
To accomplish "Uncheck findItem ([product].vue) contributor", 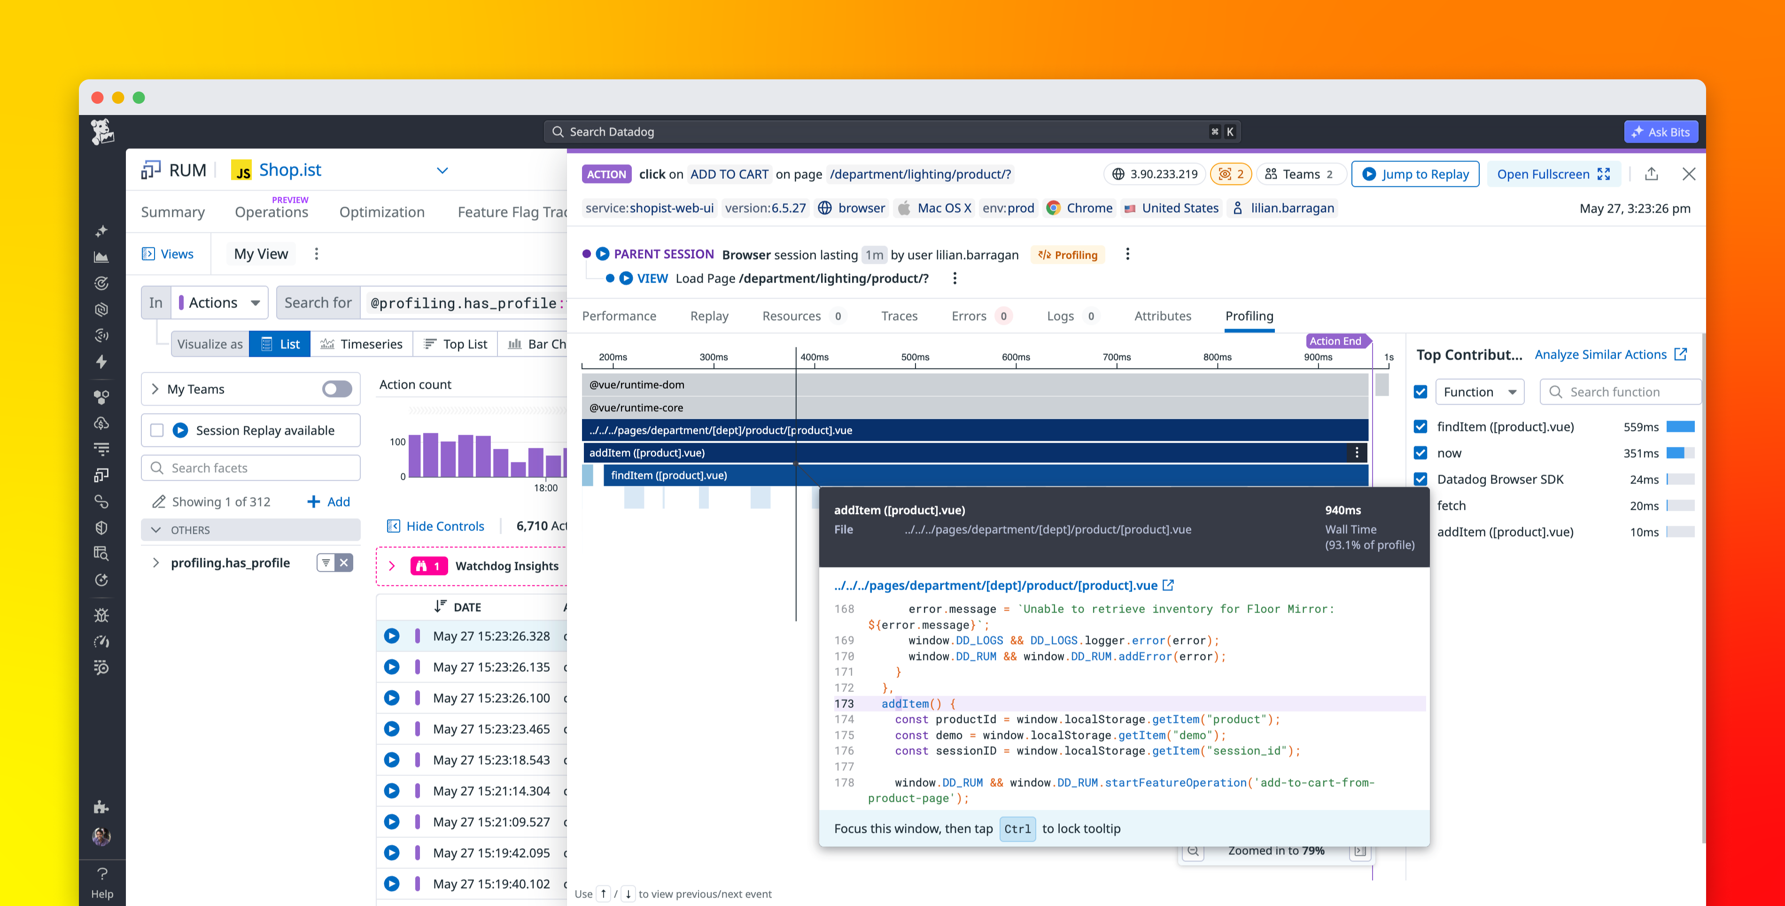I will (1420, 427).
